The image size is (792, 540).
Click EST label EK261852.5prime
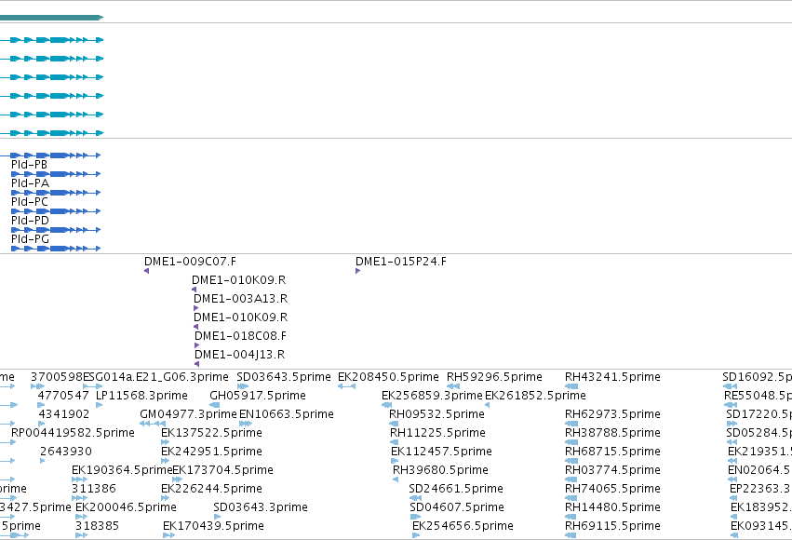535,396
